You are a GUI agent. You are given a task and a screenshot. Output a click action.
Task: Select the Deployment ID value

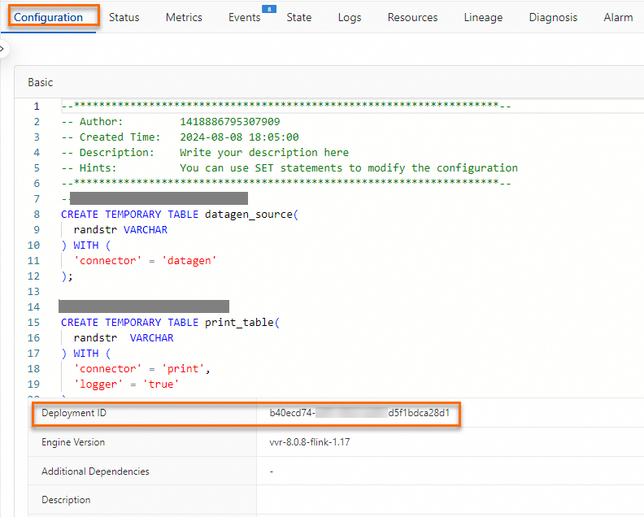click(x=359, y=413)
